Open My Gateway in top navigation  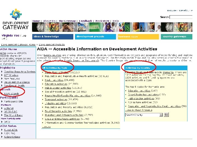[x=67, y=21]
